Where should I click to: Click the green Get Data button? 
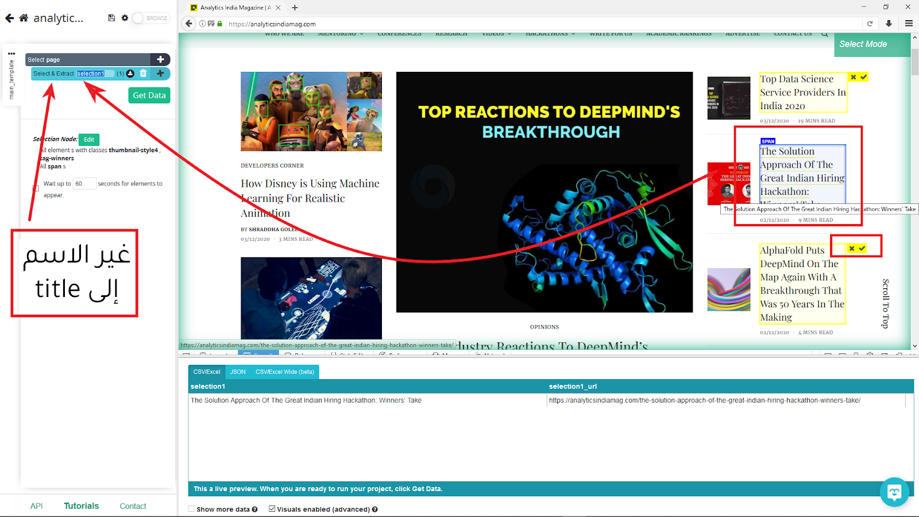pos(149,95)
